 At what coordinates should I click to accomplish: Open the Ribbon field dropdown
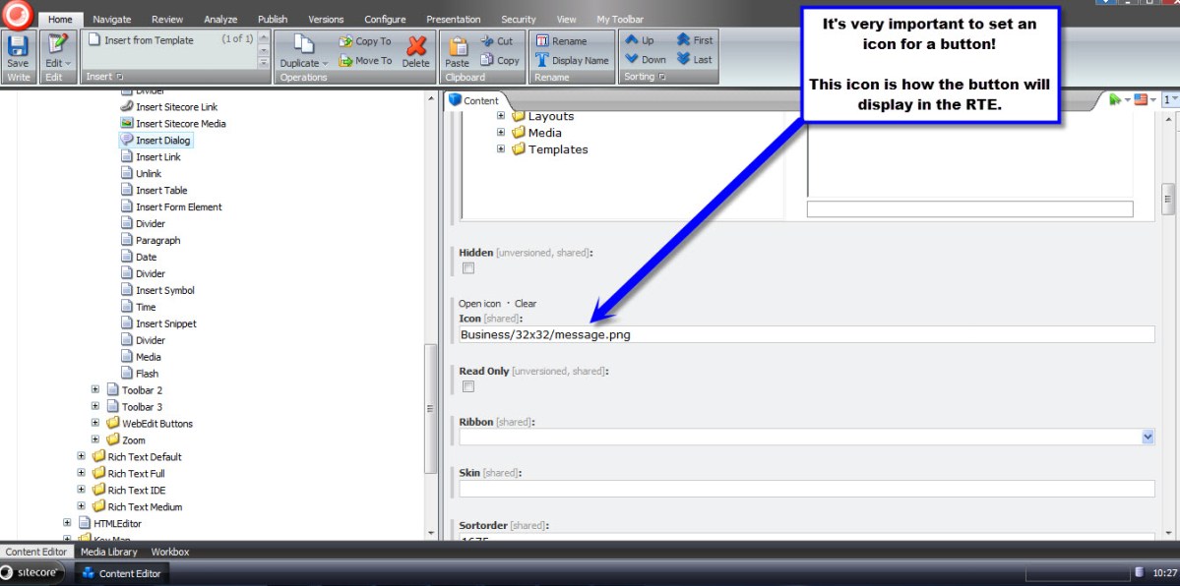pyautogui.click(x=1148, y=437)
